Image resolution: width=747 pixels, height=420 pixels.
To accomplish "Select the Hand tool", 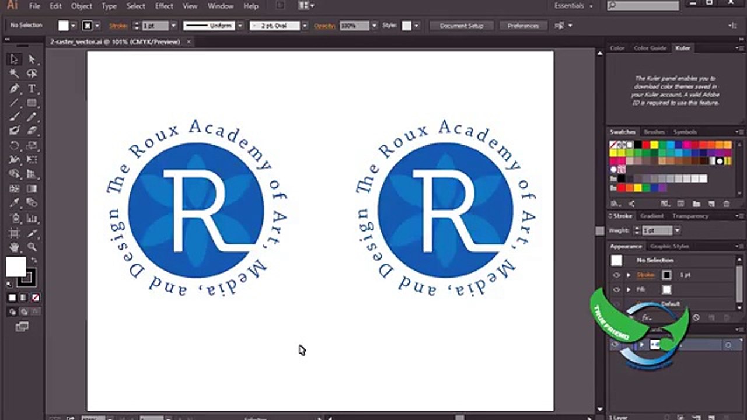I will click(15, 248).
